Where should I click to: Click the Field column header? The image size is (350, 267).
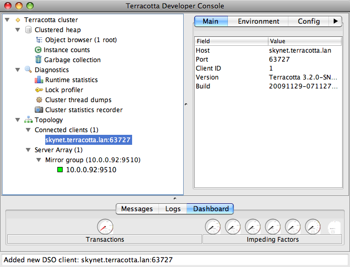click(231, 41)
